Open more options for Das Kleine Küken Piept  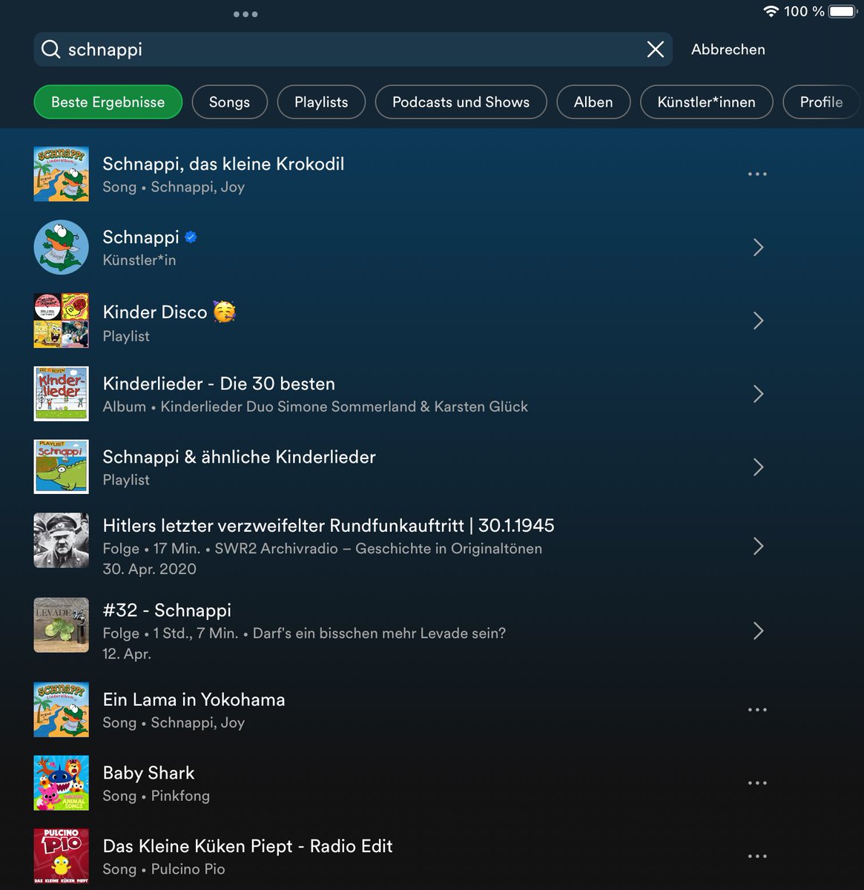[x=757, y=857]
